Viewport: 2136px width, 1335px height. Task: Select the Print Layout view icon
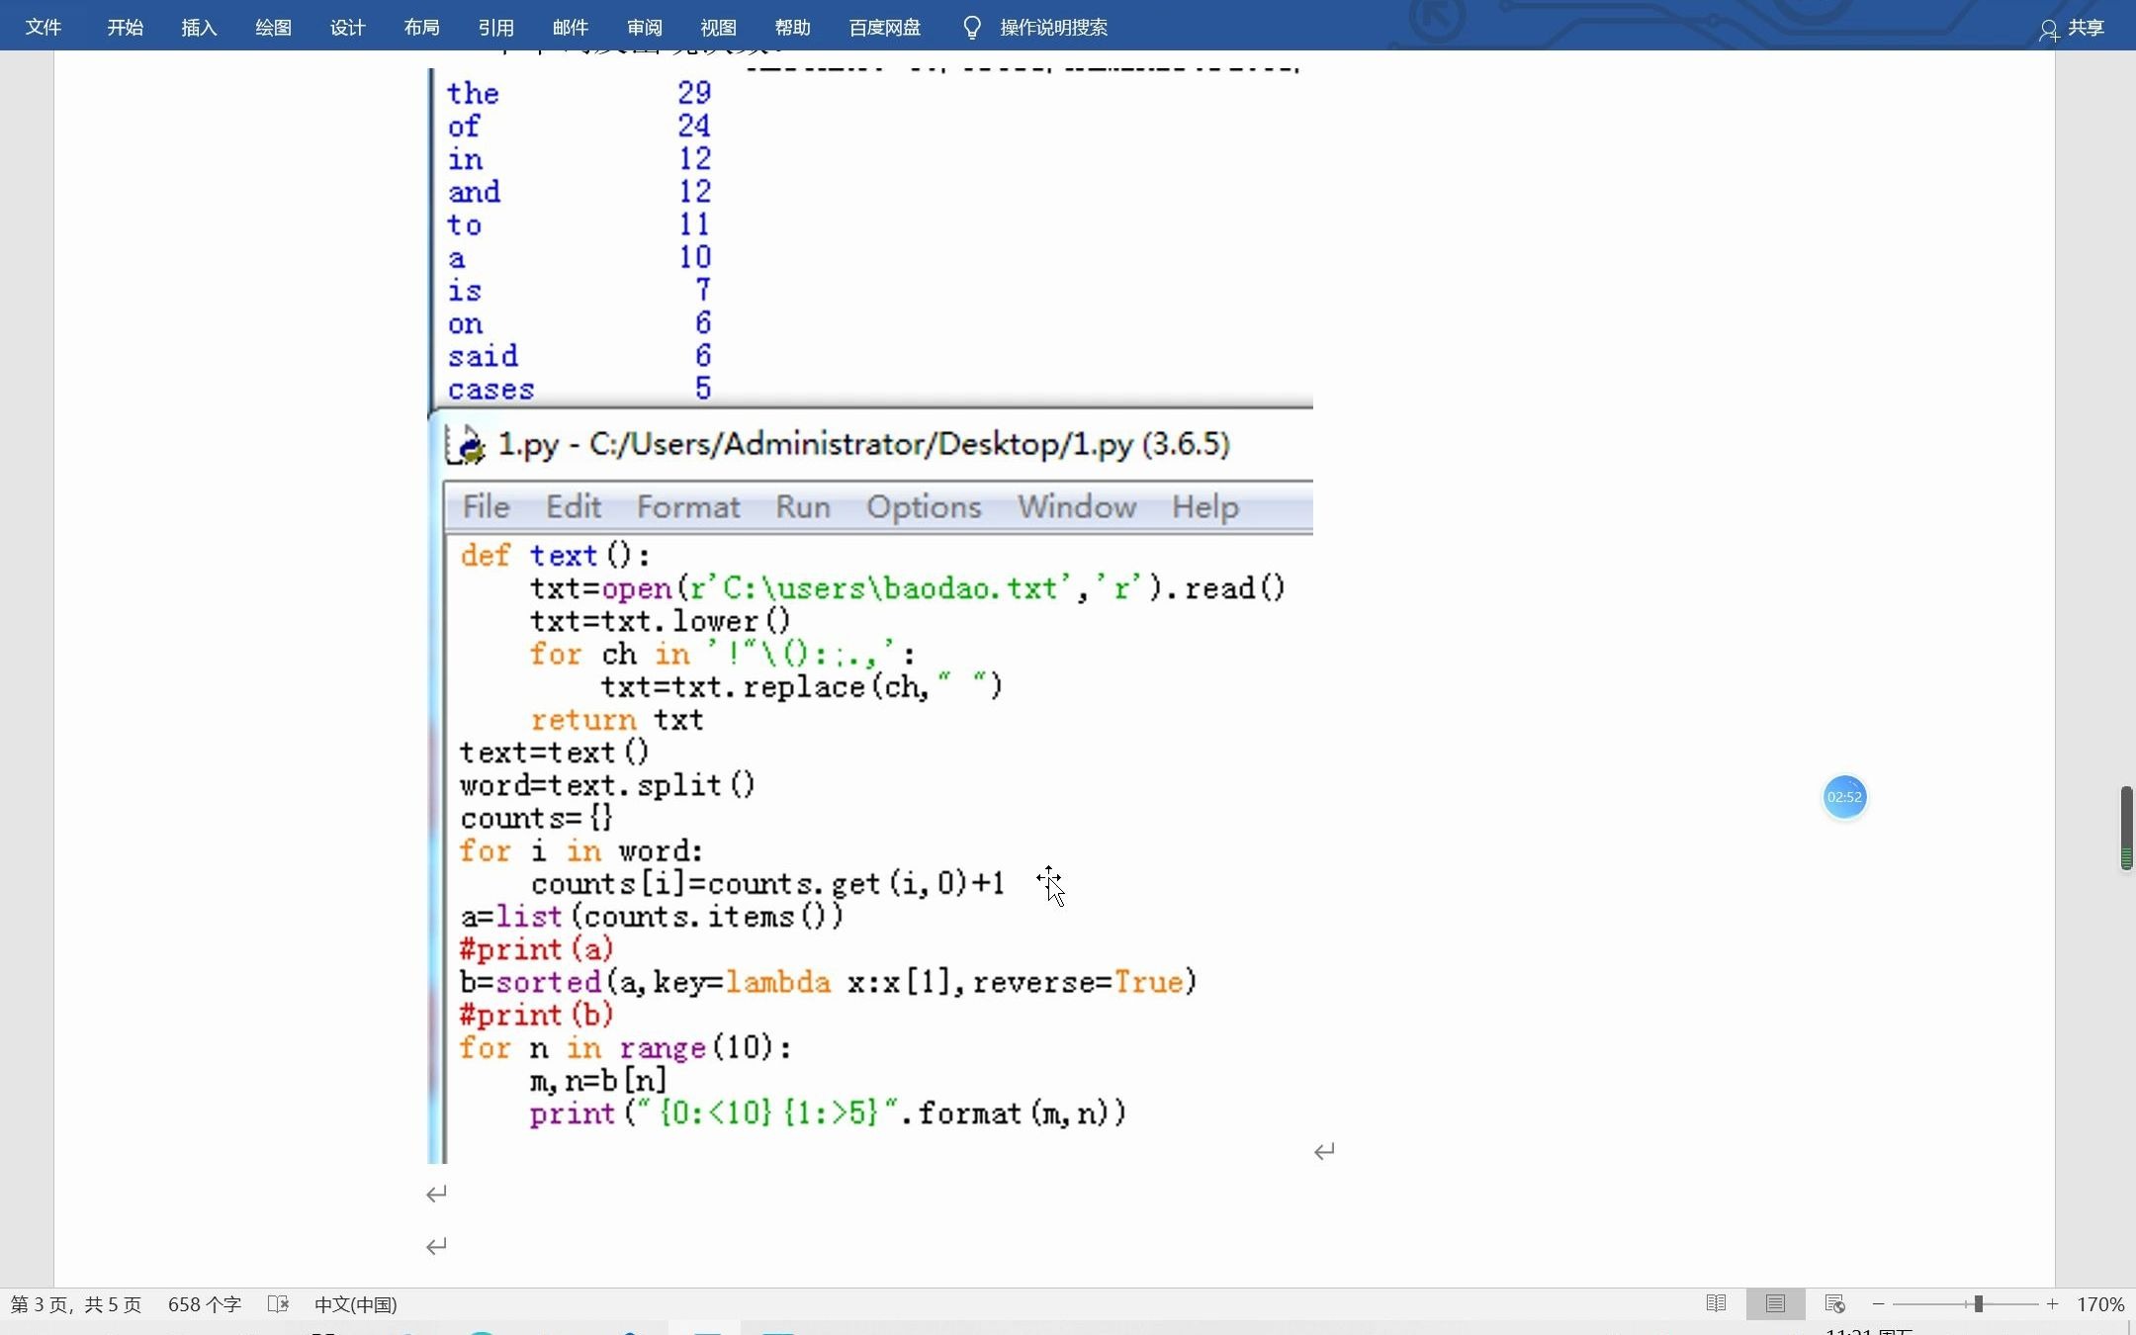[1775, 1304]
